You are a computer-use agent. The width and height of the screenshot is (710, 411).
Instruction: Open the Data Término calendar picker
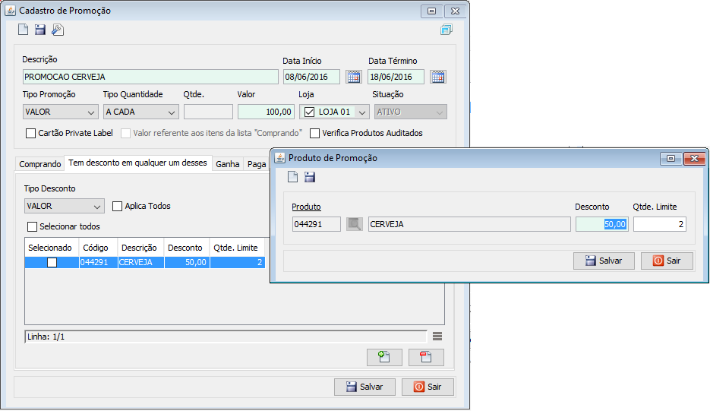[x=437, y=77]
